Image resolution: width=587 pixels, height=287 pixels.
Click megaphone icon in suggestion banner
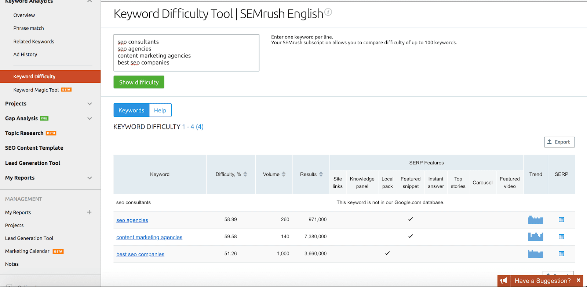(504, 281)
